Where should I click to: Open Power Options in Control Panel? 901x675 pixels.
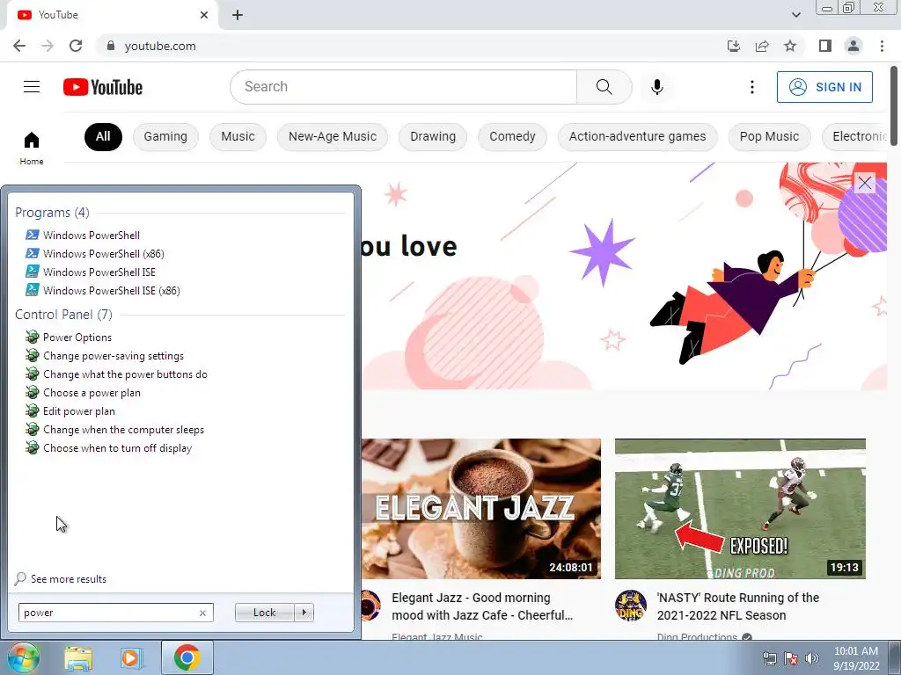tap(69, 337)
